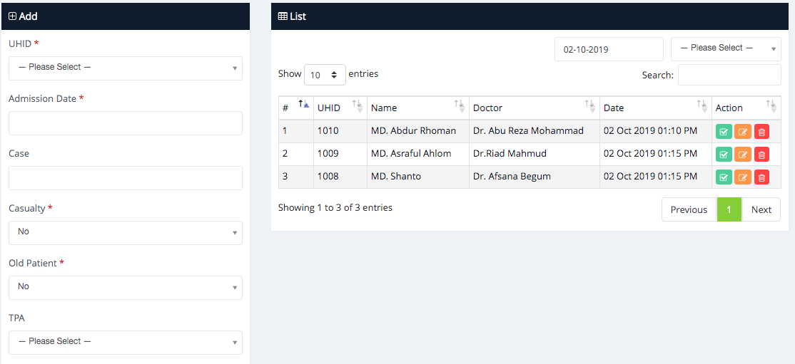Open the TPA Please Select dropdown

pyautogui.click(x=125, y=342)
